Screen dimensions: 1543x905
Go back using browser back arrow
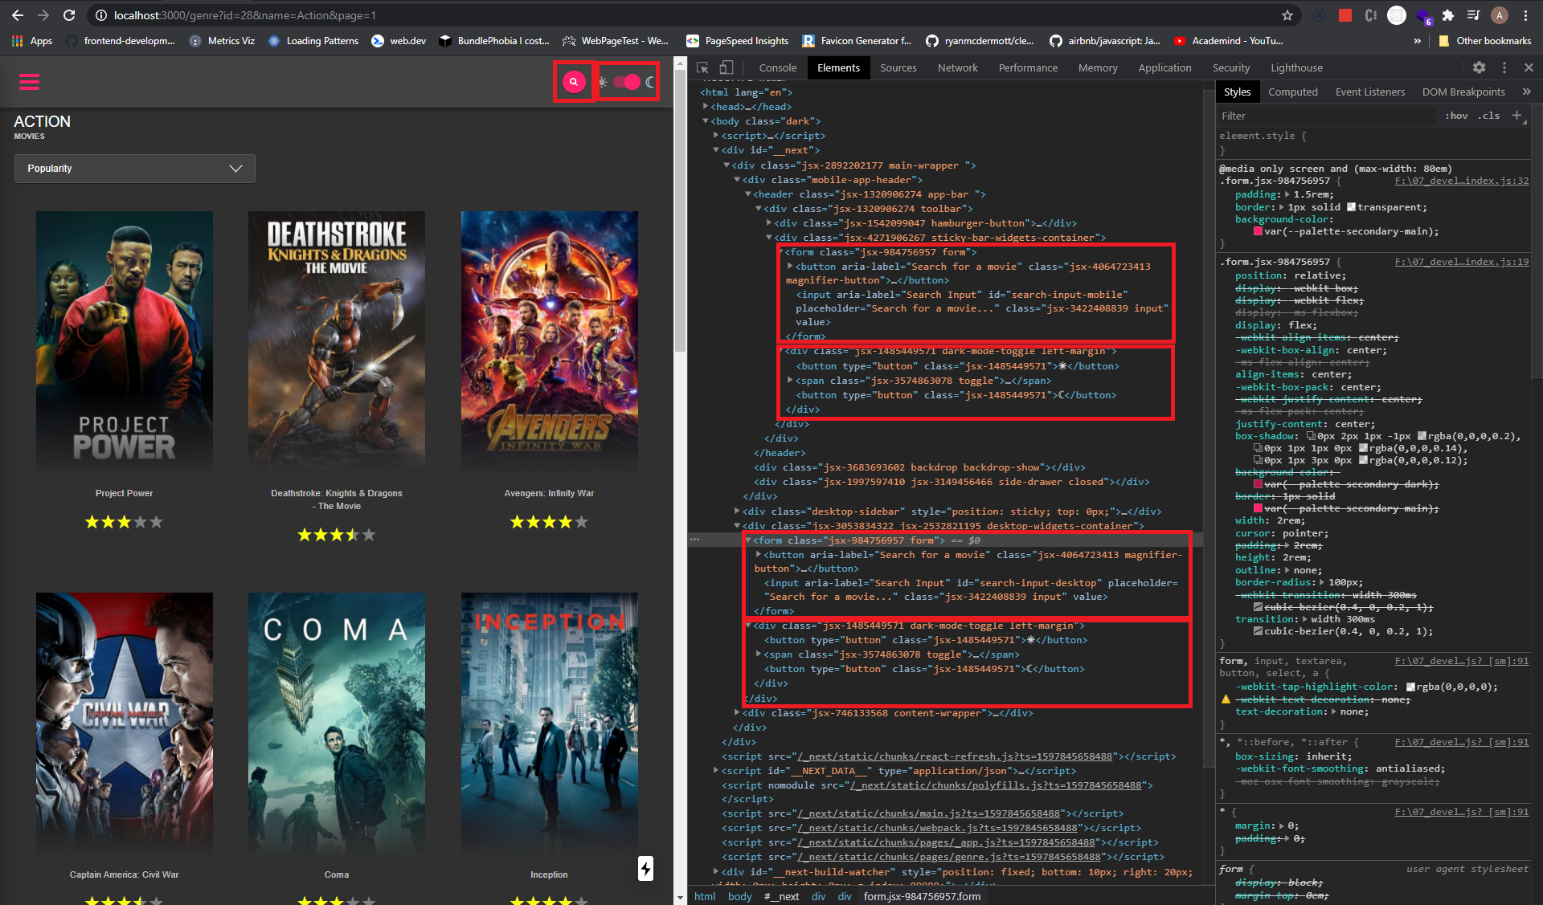click(x=18, y=15)
